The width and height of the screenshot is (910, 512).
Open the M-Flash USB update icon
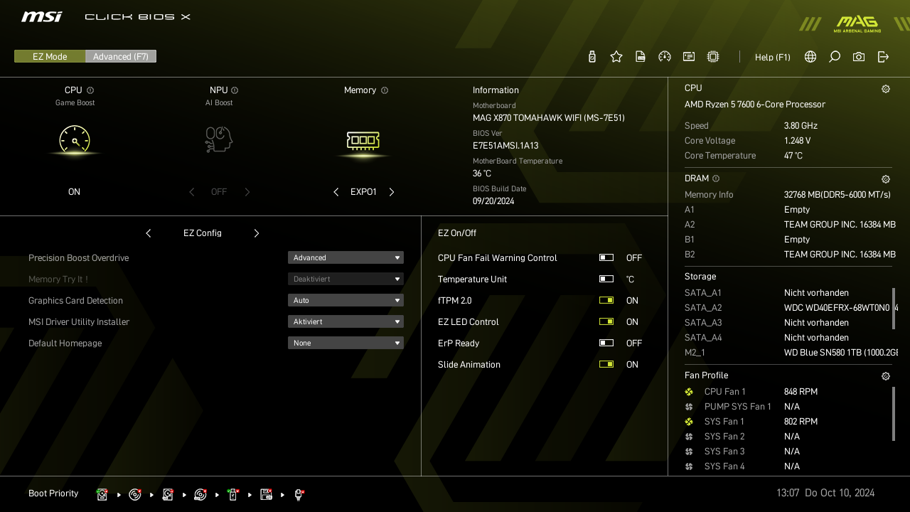coord(592,57)
